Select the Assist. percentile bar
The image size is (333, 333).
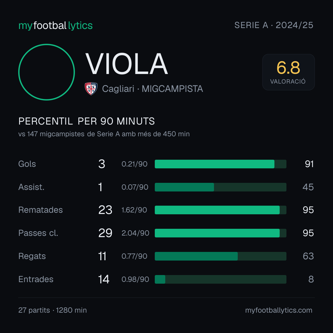click(220, 187)
